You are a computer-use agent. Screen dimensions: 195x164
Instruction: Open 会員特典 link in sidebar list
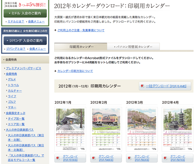tap(11, 74)
